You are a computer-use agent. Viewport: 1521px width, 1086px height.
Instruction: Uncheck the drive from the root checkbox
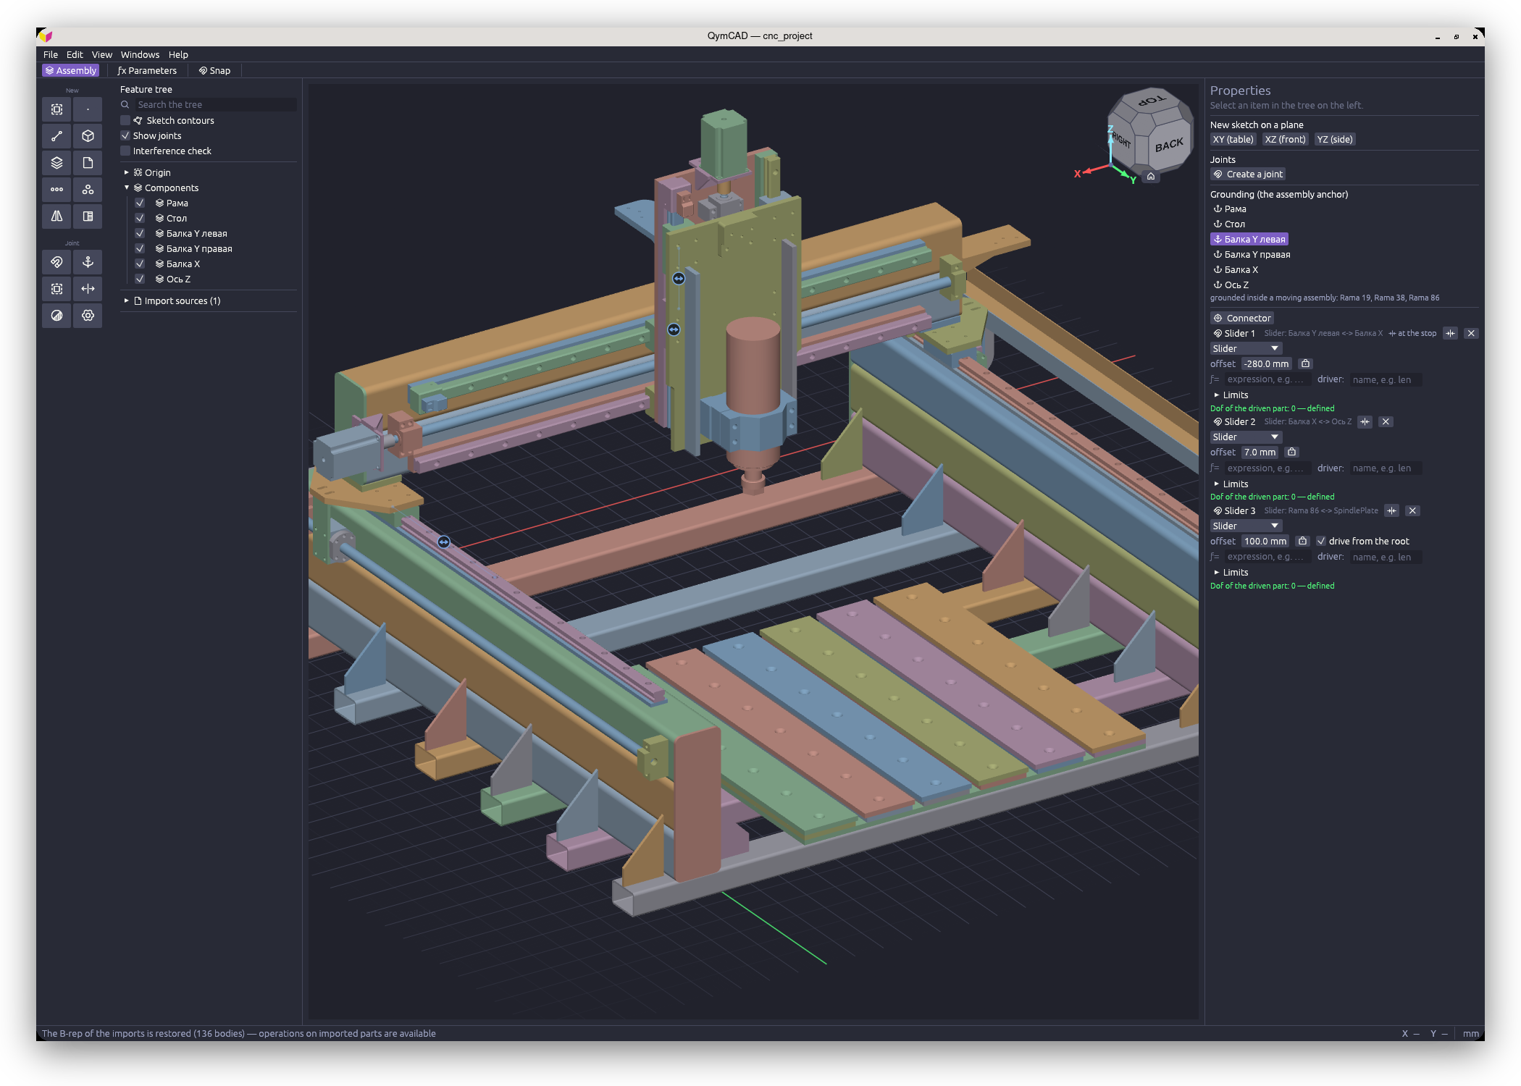point(1321,541)
